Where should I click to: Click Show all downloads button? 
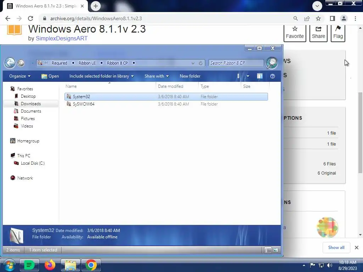coord(336,248)
